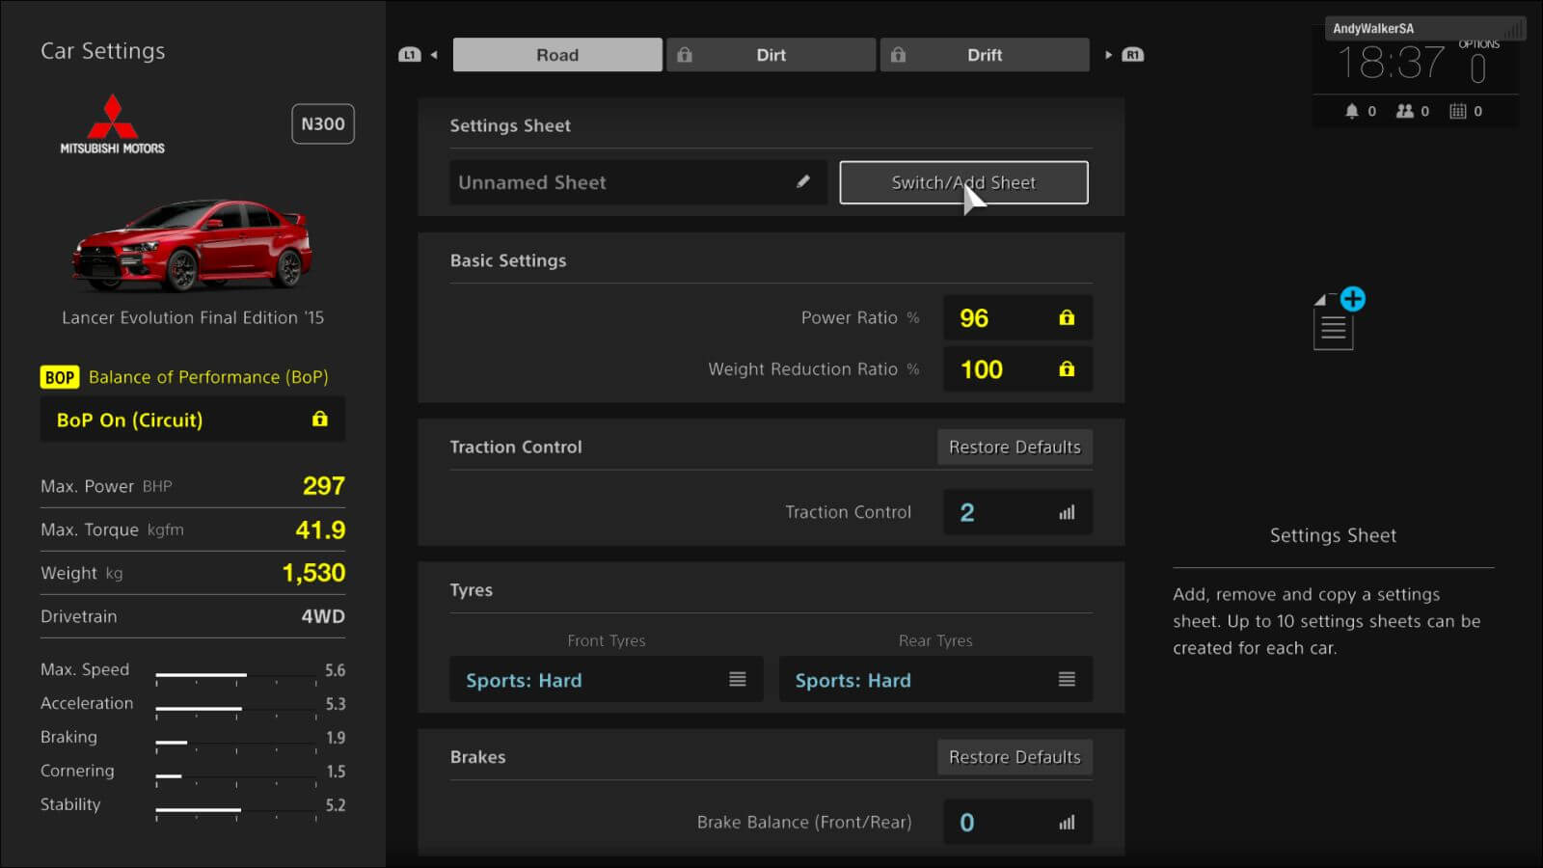Click the Power Ratio lock icon
Screen dimensions: 1543x868
coord(1067,317)
